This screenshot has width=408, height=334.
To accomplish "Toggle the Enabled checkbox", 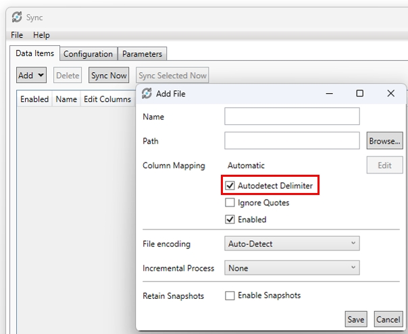I will pyautogui.click(x=230, y=219).
